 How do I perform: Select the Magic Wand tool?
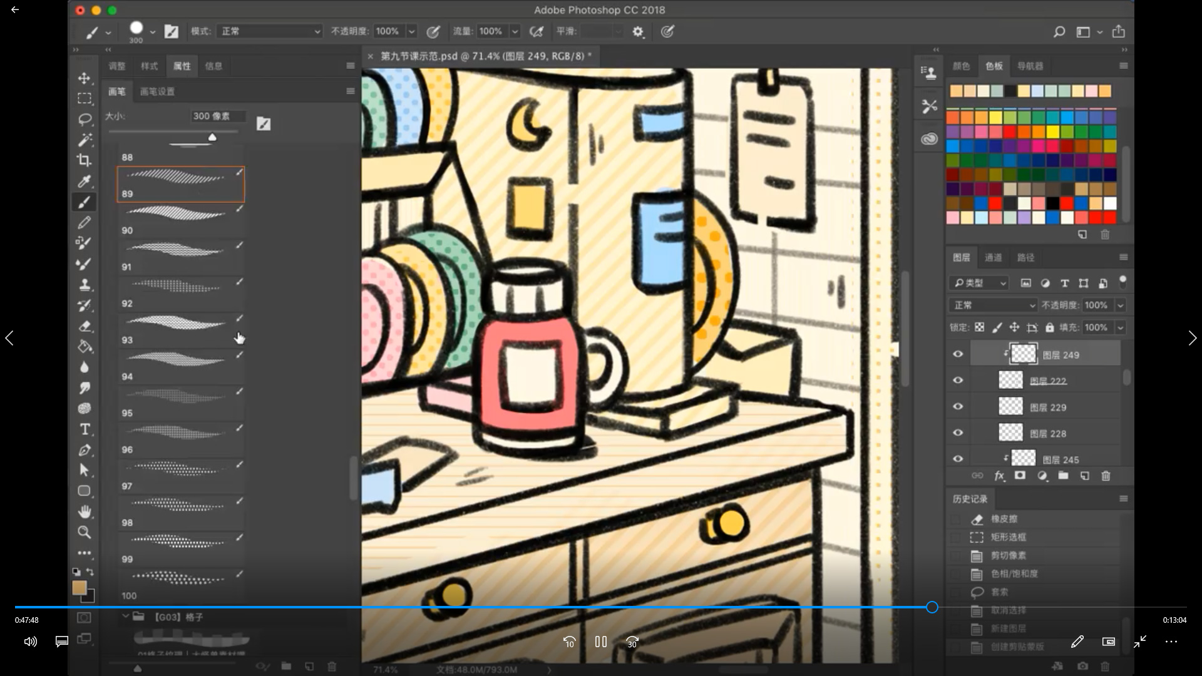[84, 140]
